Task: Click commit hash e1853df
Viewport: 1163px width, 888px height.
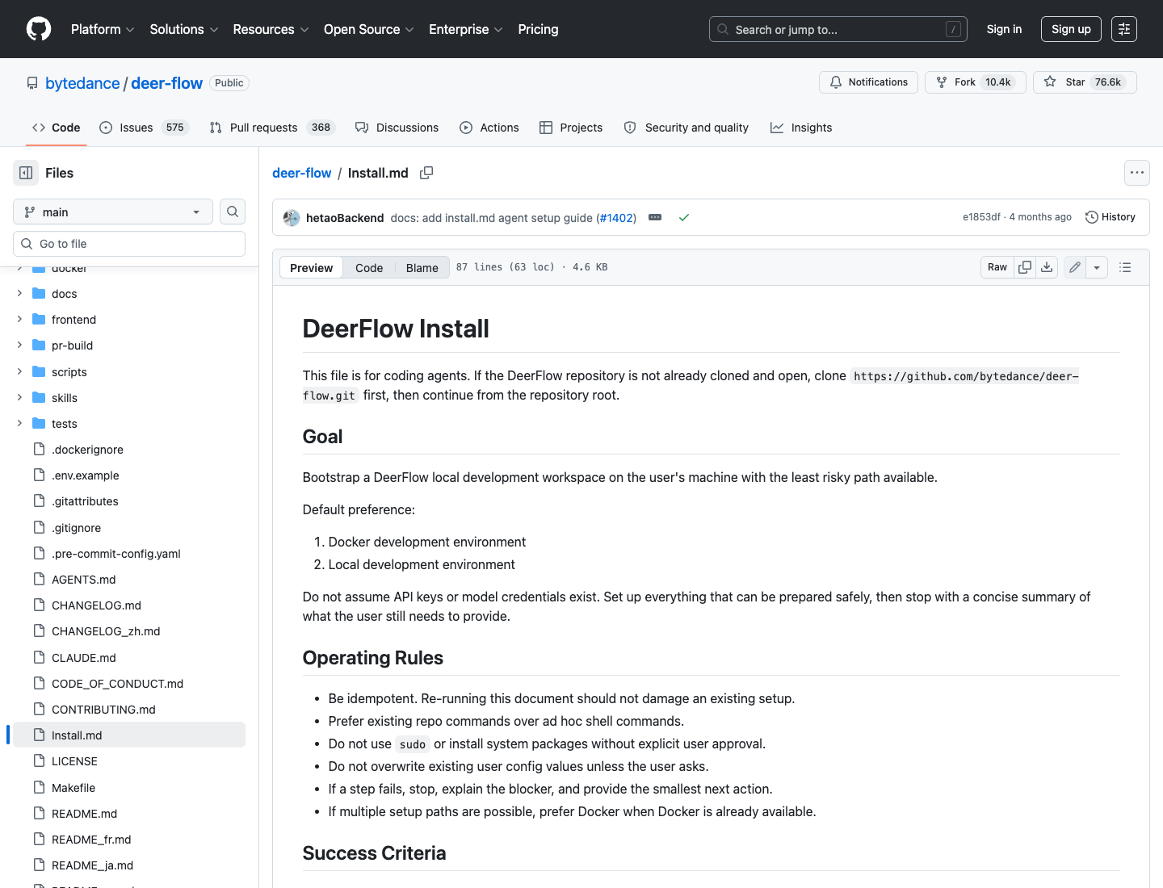Action: point(981,217)
